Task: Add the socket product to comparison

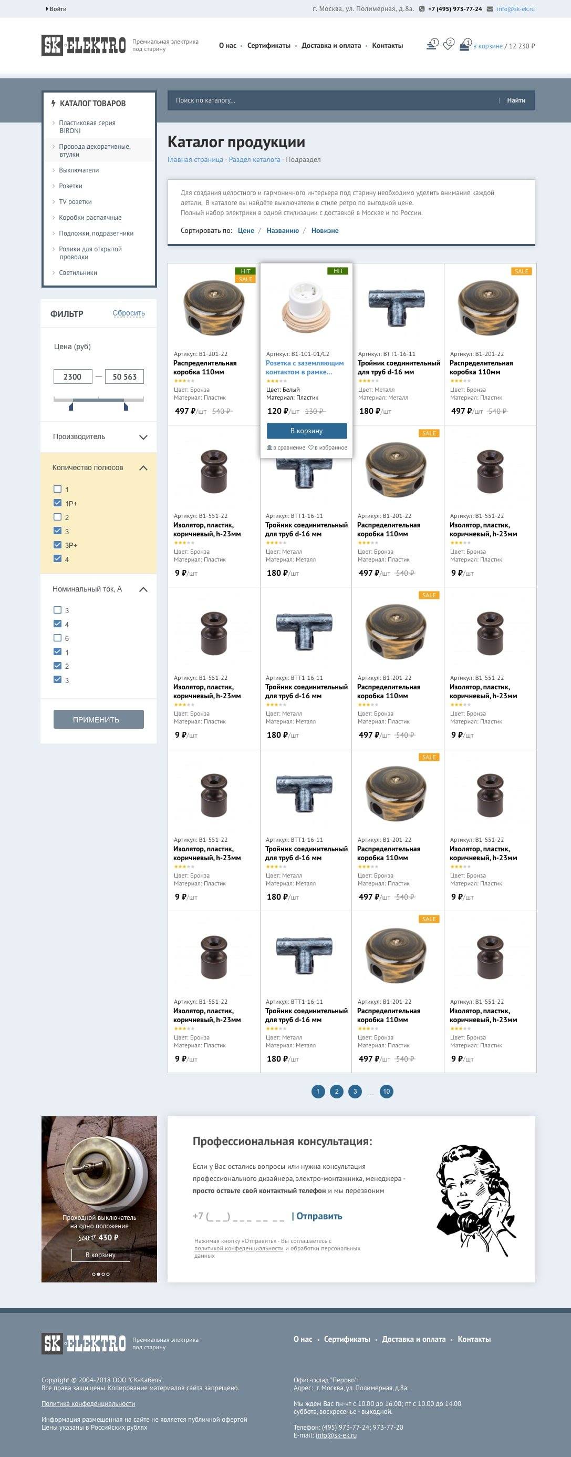Action: point(286,447)
